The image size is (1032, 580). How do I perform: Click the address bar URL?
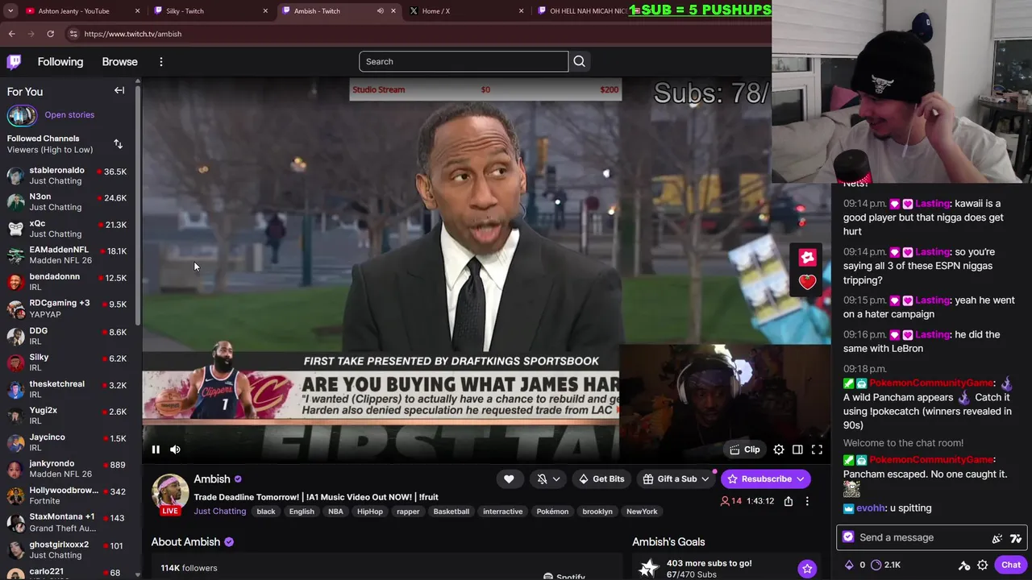click(133, 34)
